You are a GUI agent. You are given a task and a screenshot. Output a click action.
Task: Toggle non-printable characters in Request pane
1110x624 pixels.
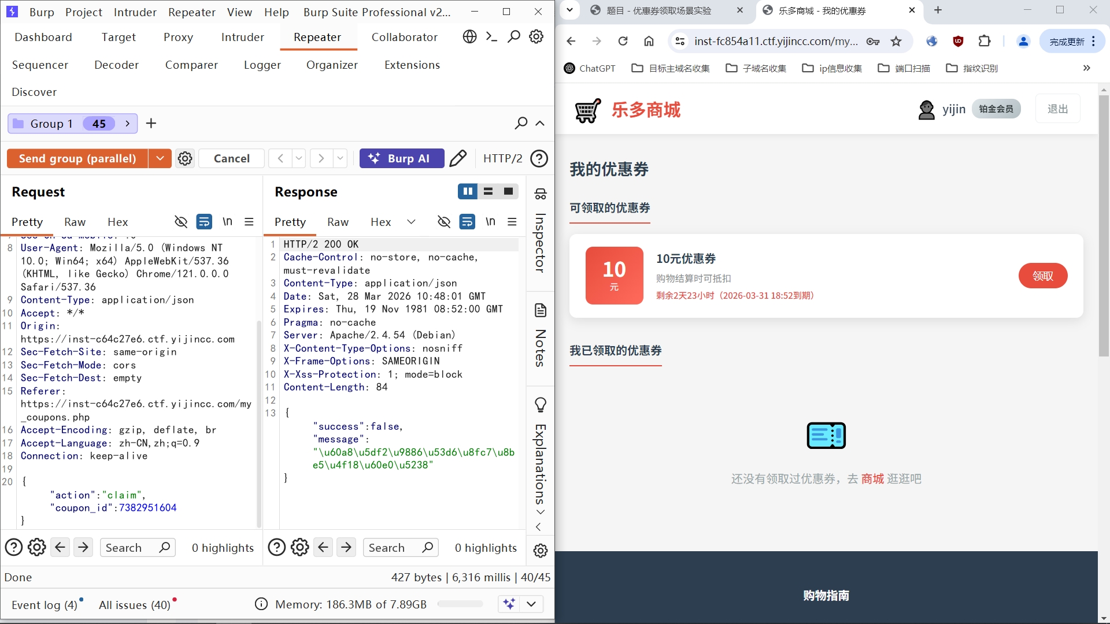[x=227, y=222]
